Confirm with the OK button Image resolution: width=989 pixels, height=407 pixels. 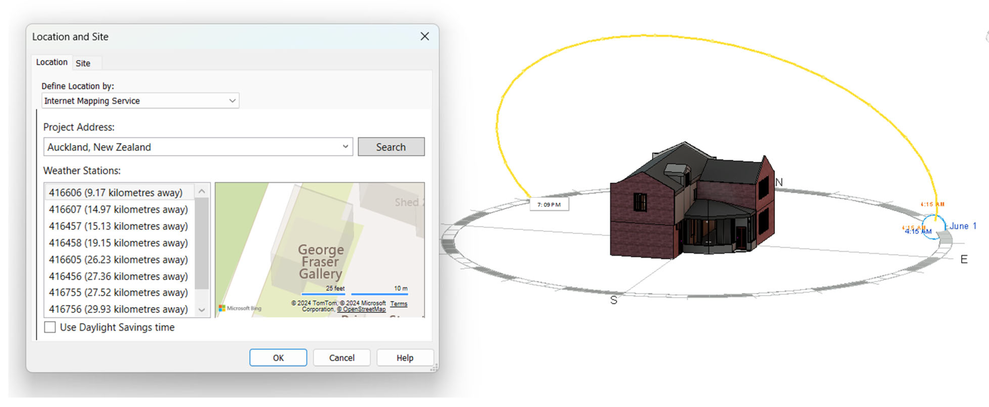click(278, 358)
